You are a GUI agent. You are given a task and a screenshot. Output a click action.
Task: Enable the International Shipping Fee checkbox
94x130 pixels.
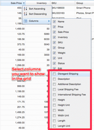[x=54, y=95]
